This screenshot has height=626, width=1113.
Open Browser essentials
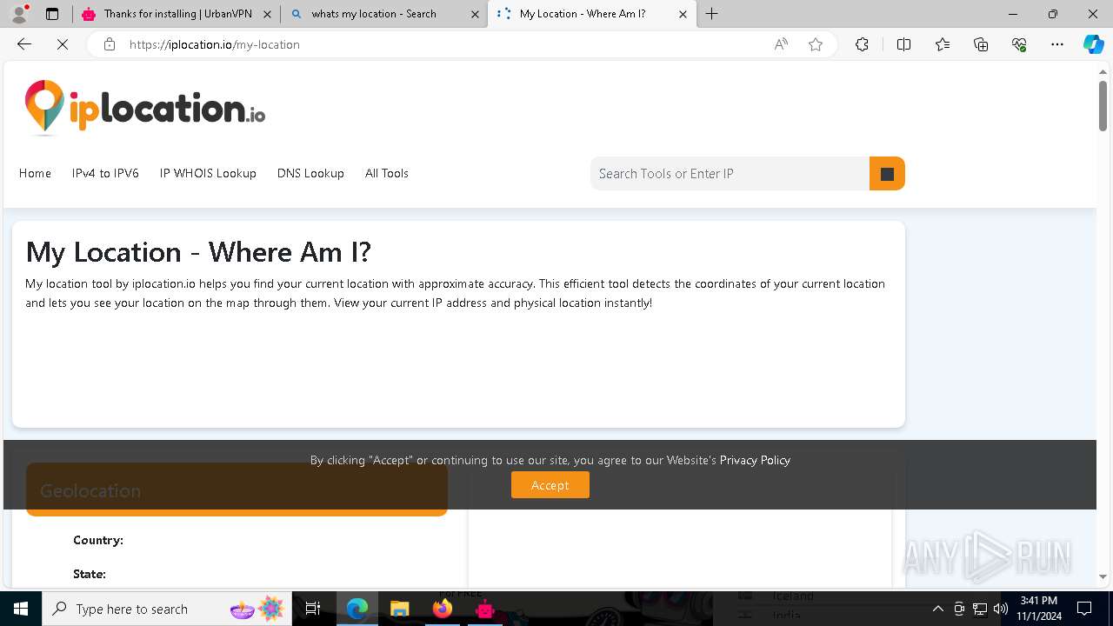pyautogui.click(x=1019, y=44)
